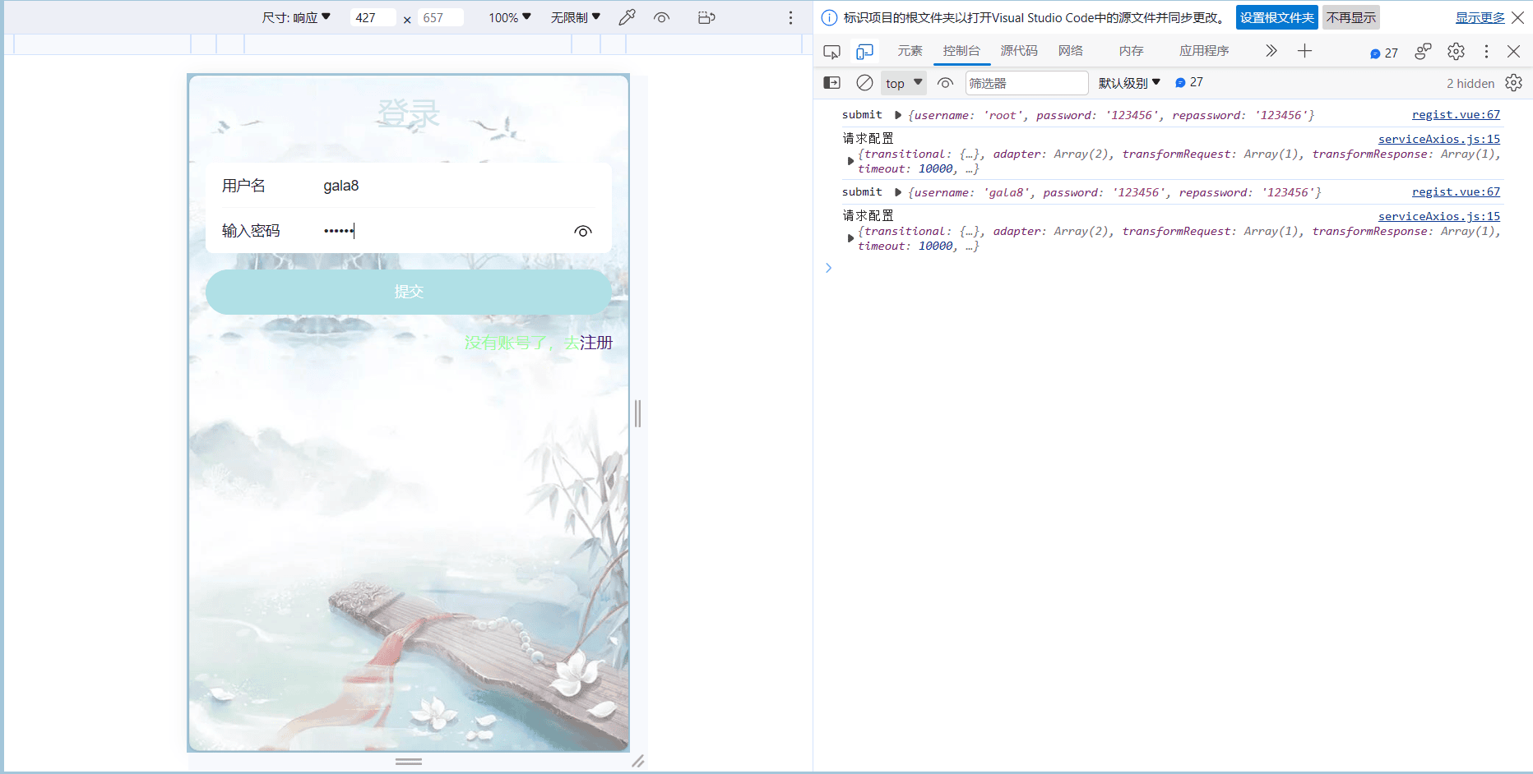Image resolution: width=1533 pixels, height=774 pixels.
Task: Click the rotate screen icon
Action: pyautogui.click(x=706, y=17)
